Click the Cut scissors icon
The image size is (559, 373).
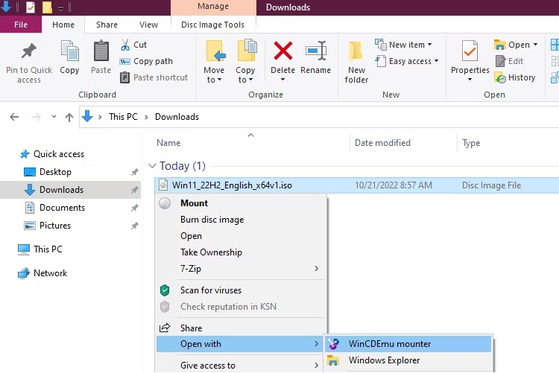[125, 45]
